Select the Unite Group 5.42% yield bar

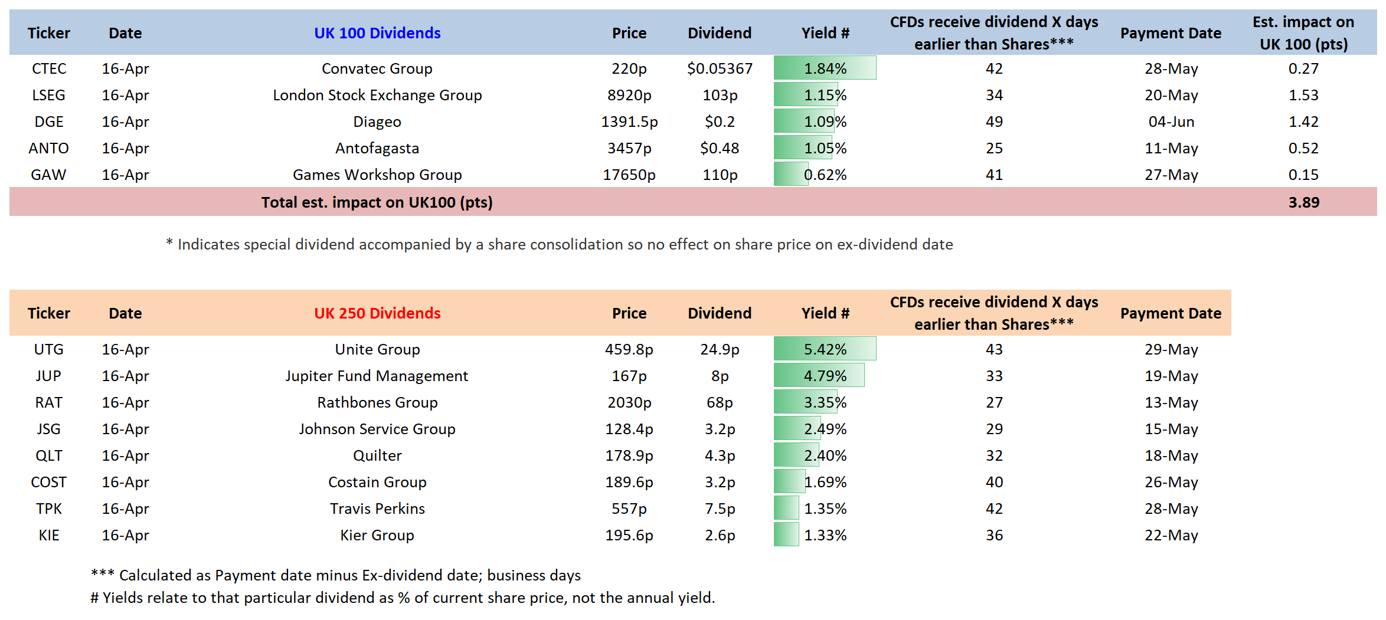tap(825, 349)
